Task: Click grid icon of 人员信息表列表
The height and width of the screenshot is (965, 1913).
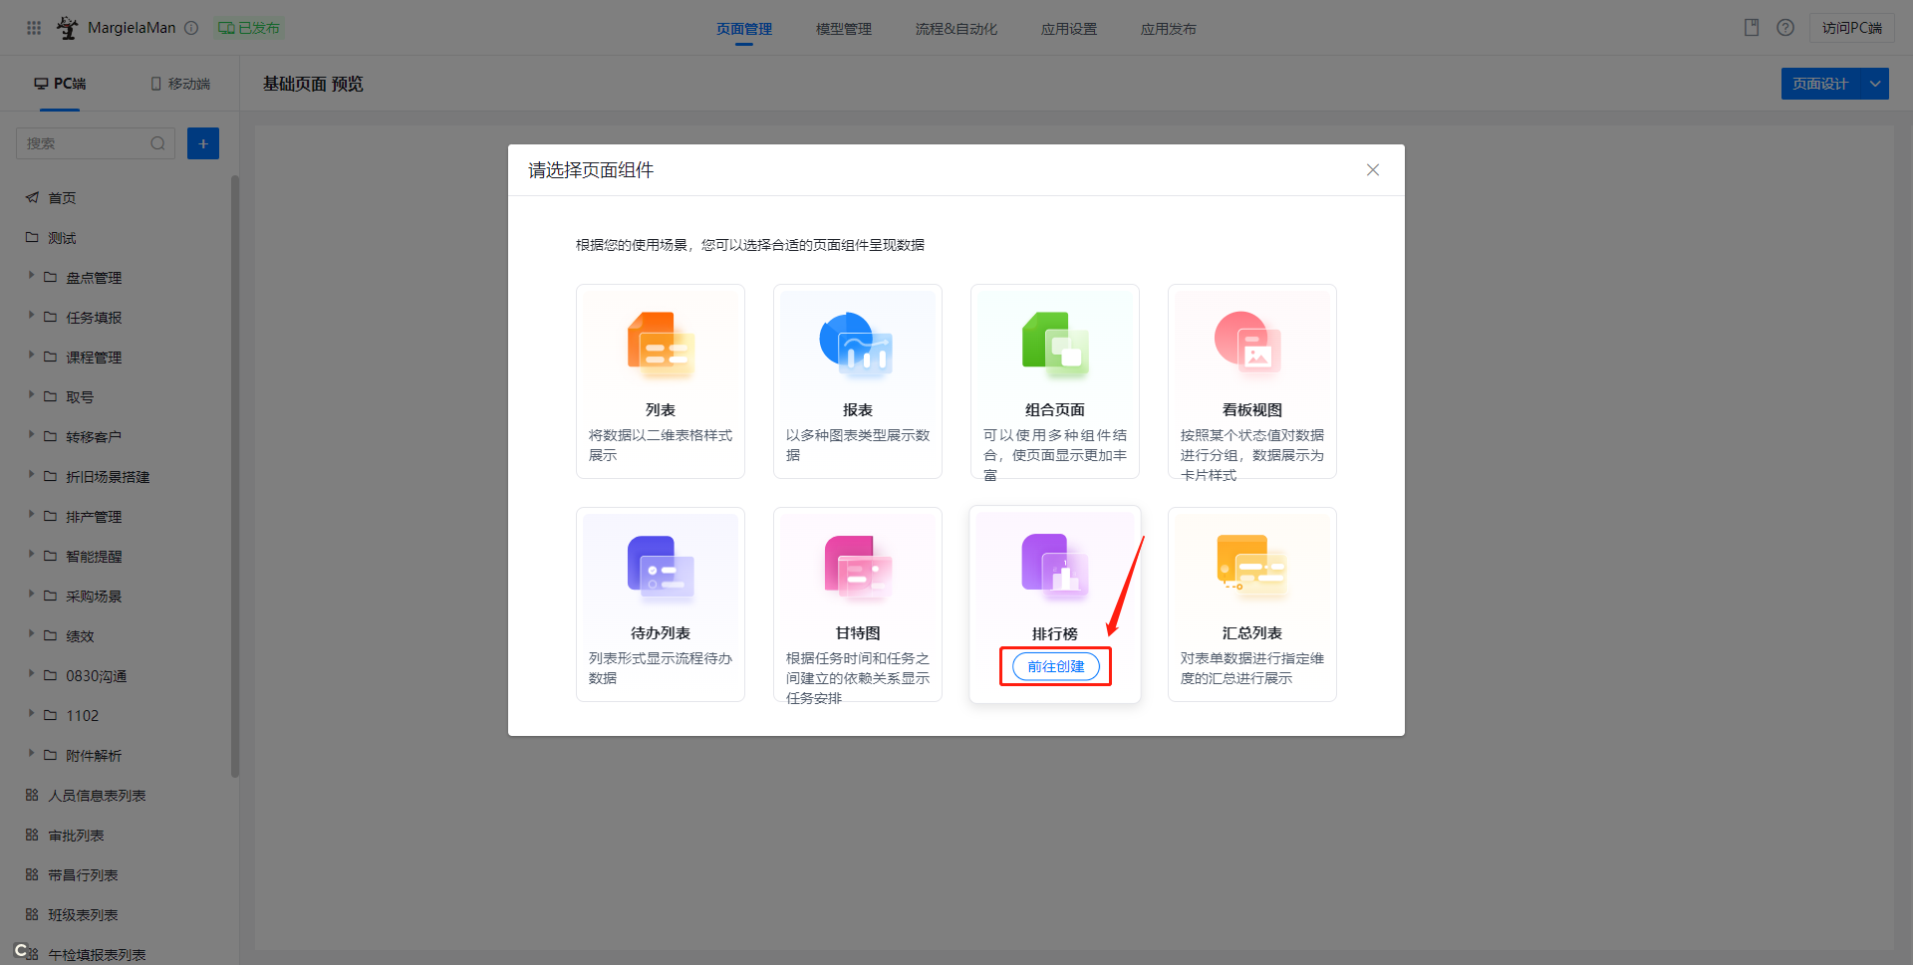Action: coord(32,795)
